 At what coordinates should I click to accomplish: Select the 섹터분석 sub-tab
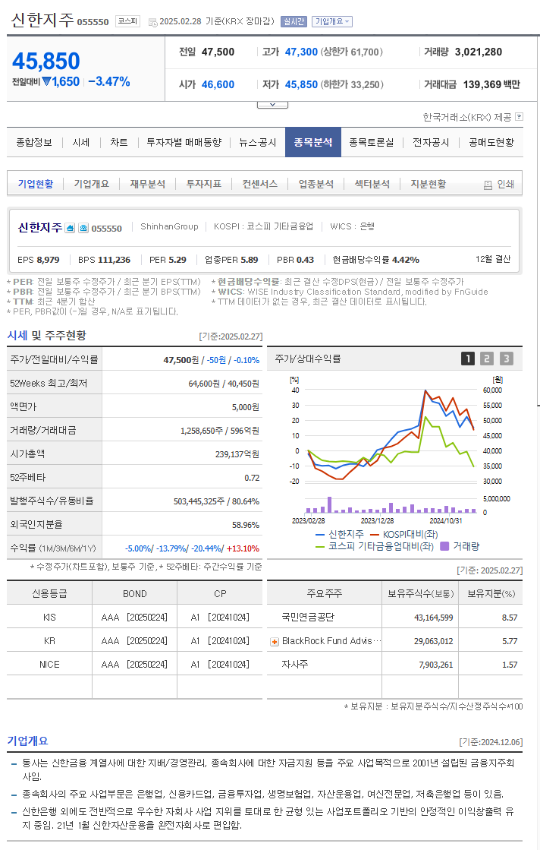click(x=372, y=184)
